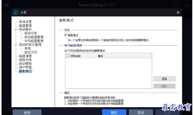Open 自动分析 settings

tap(31, 33)
